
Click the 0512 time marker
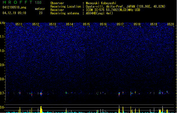pos(36,24)
